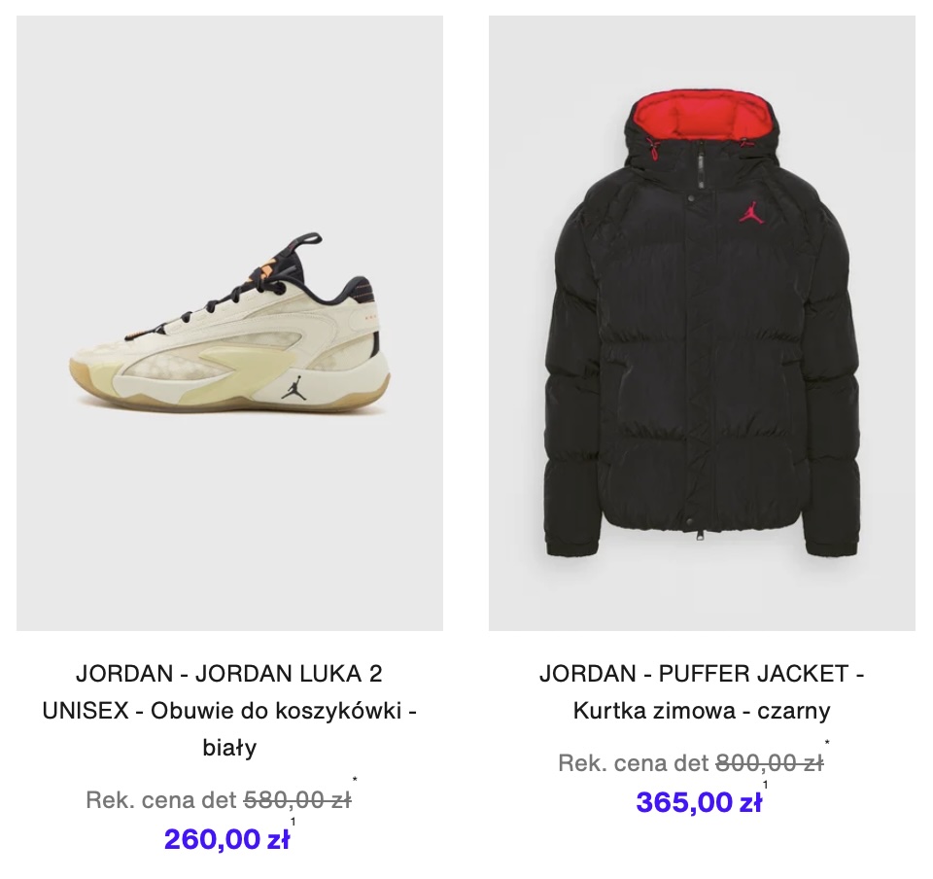
Task: Click 'Rek. cena det' label under jacket
Action: [x=634, y=762]
